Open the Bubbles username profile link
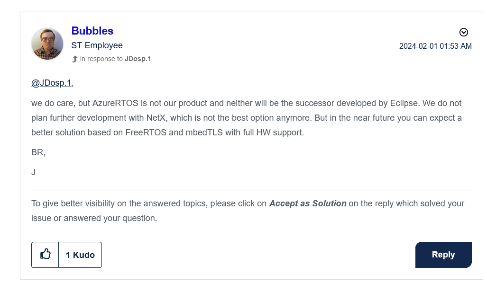Screen dimensions: 487x283 pos(92,31)
